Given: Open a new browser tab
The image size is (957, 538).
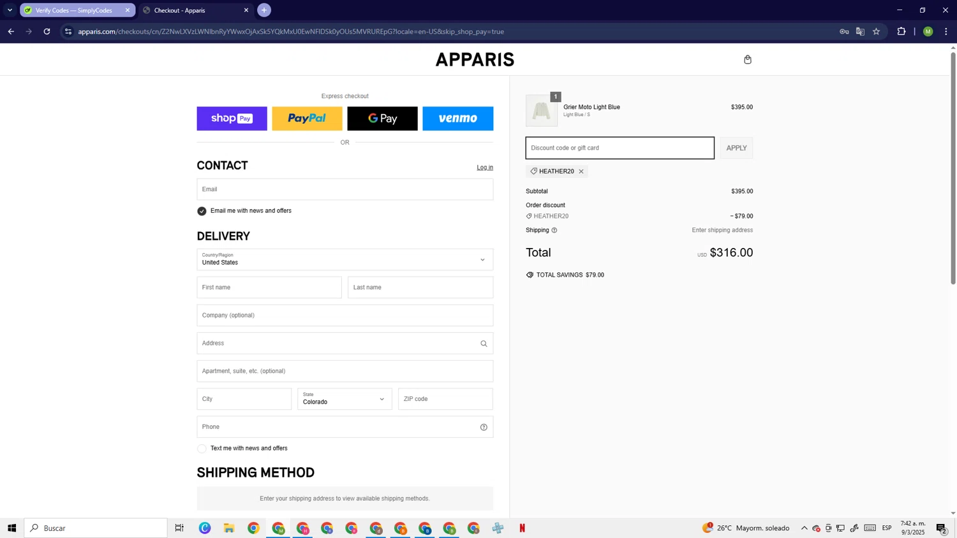Looking at the screenshot, I should click(264, 10).
